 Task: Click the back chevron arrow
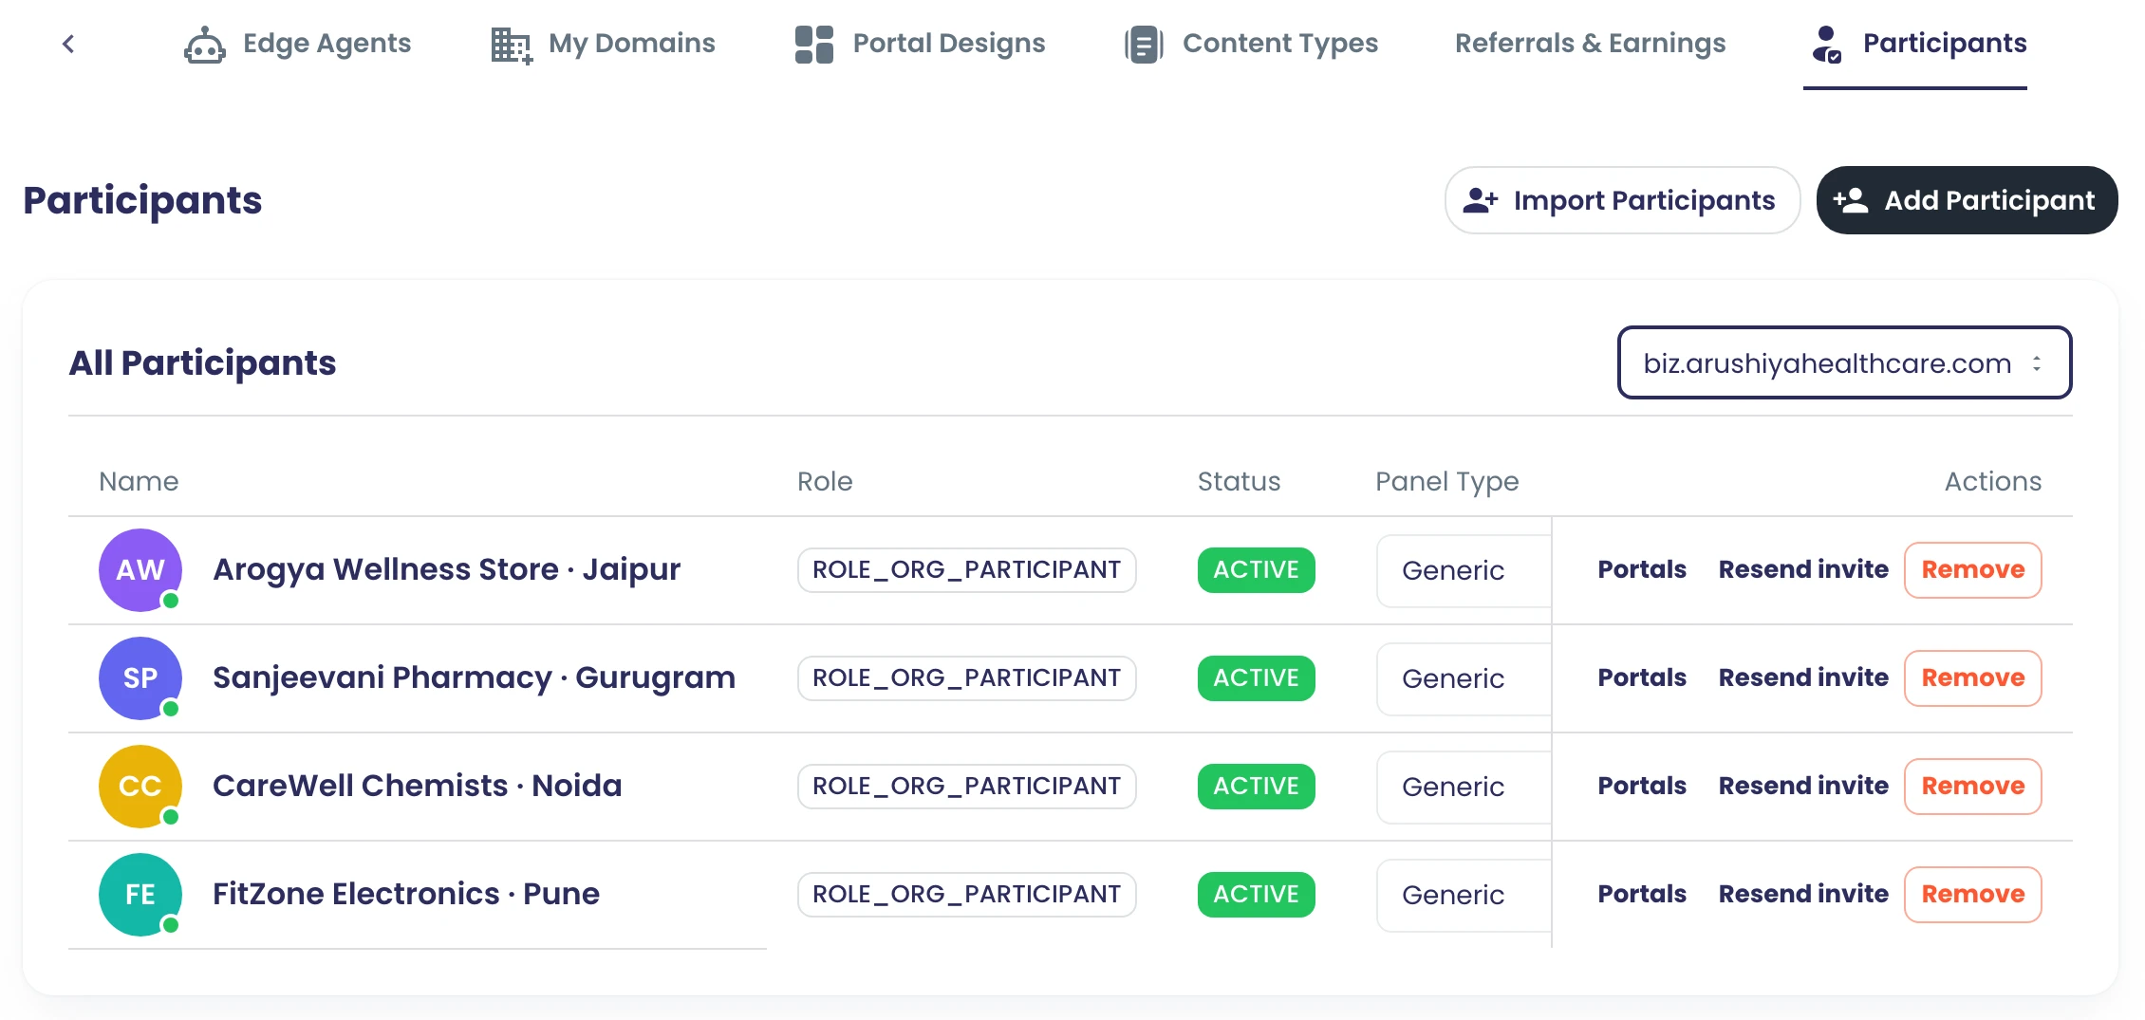(68, 44)
